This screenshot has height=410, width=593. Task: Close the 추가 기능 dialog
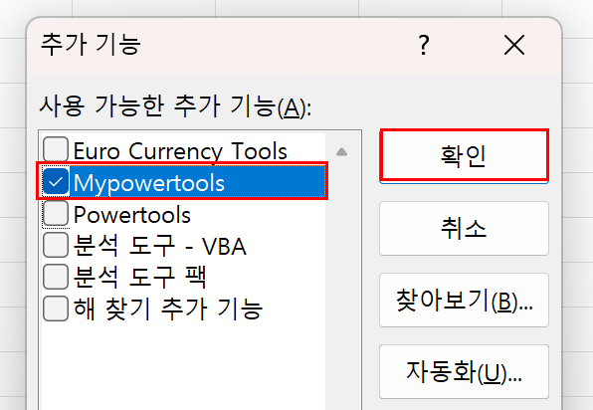pos(514,45)
